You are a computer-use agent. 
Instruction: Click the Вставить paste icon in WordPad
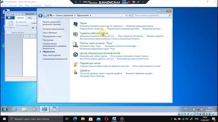pos(11,23)
